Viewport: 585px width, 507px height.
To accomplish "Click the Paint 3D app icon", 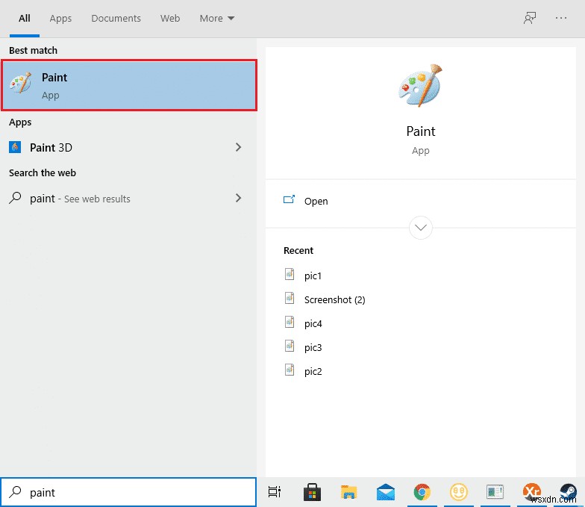I will (15, 148).
